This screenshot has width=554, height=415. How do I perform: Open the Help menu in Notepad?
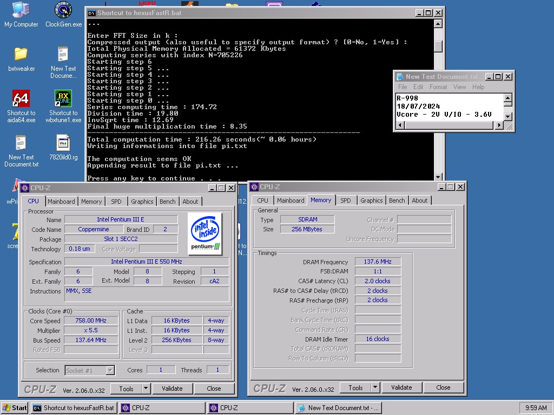pyautogui.click(x=478, y=87)
